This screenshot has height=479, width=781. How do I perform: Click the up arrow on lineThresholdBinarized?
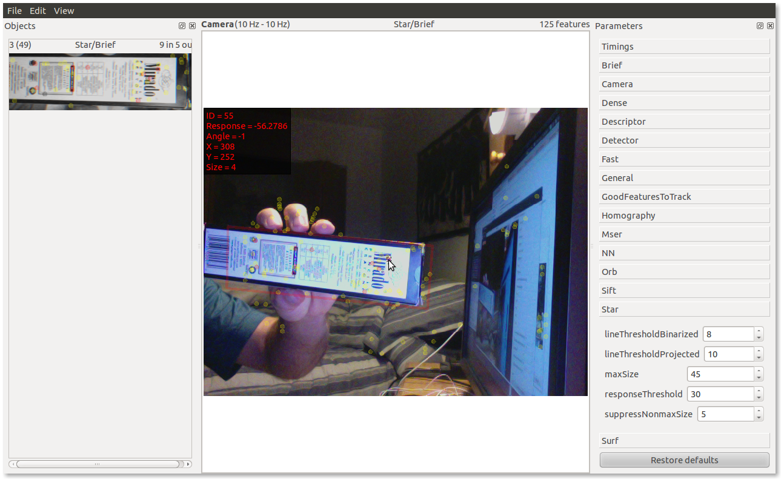(759, 331)
